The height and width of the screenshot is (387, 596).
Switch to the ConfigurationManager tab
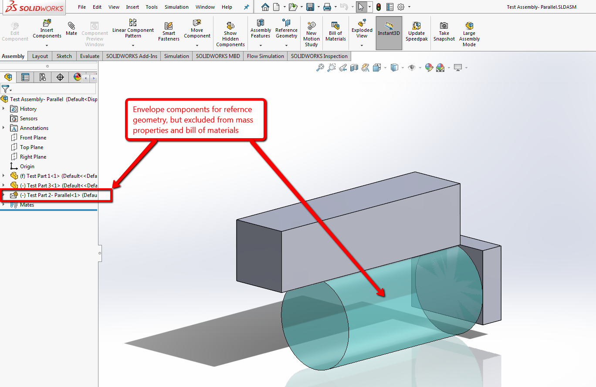[x=43, y=77]
